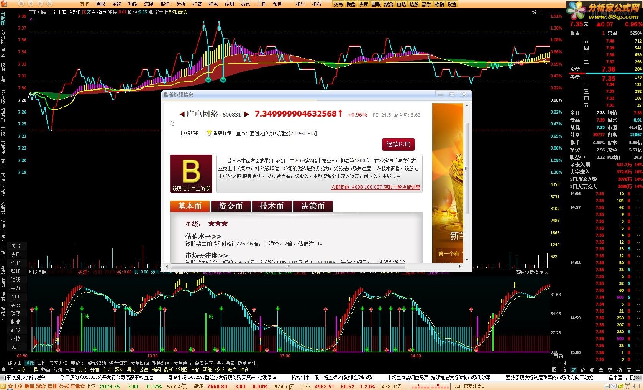Click the next stock right arrow after 600831

click(x=247, y=114)
